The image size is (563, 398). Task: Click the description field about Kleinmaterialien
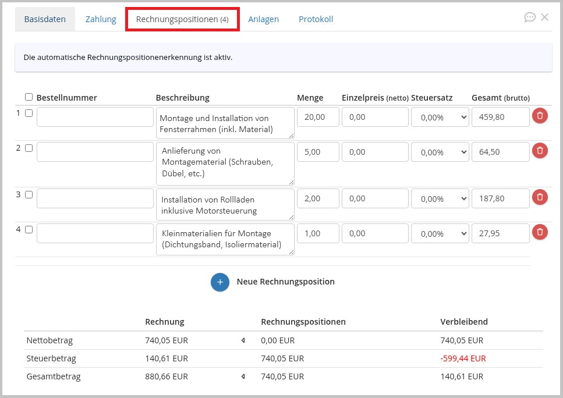225,239
